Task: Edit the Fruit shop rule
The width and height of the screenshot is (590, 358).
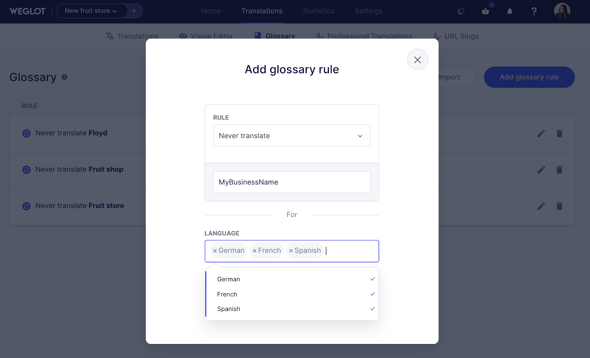Action: click(541, 170)
